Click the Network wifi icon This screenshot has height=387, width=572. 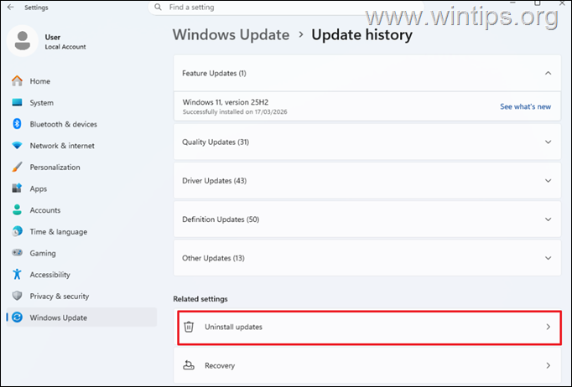point(17,146)
